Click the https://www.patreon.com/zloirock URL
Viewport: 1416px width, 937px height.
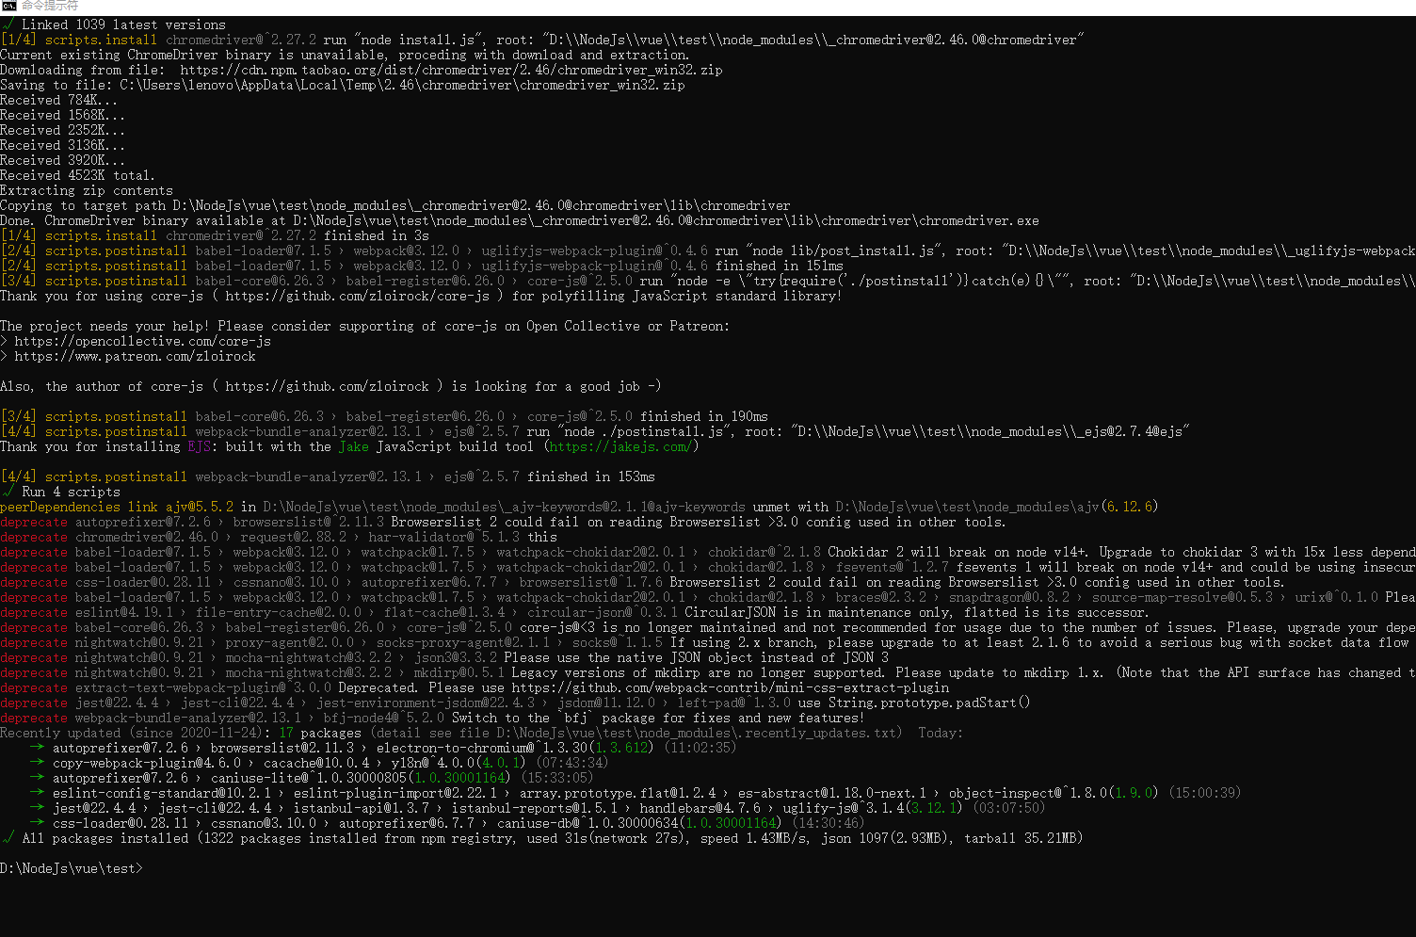135,356
